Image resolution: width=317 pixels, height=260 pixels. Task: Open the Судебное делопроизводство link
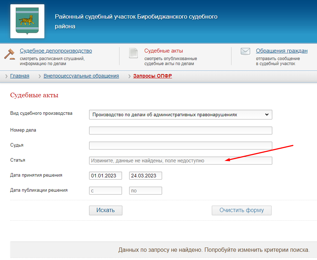coord(56,51)
